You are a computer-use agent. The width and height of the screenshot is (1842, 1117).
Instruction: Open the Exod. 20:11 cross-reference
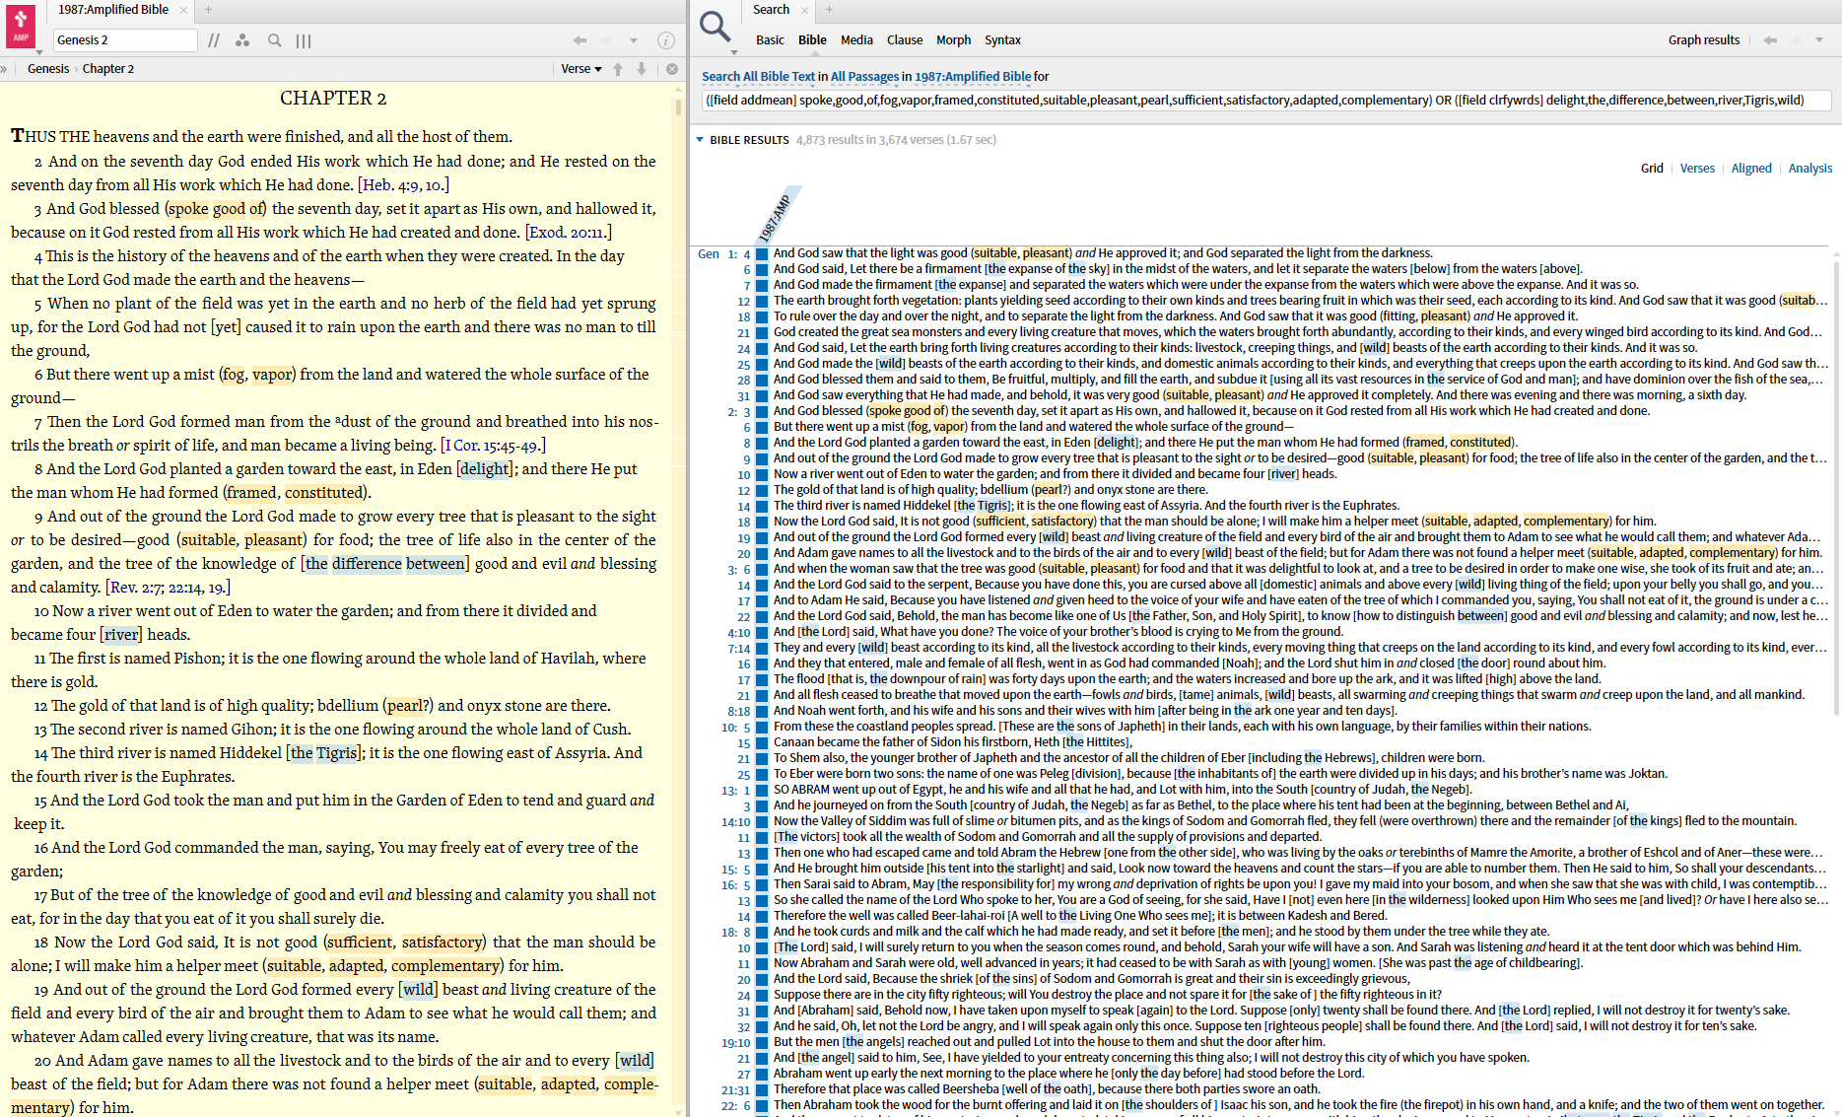point(569,232)
